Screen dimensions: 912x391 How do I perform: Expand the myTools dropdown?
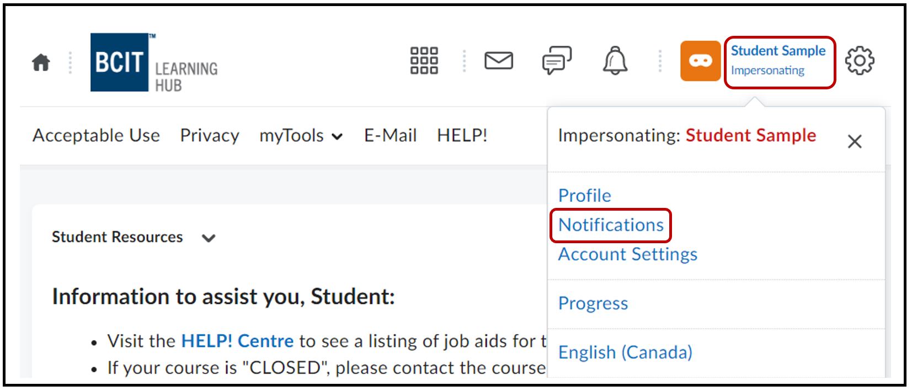(x=301, y=136)
